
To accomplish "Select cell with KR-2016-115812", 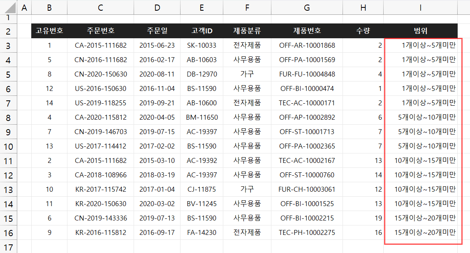I will point(100,232).
